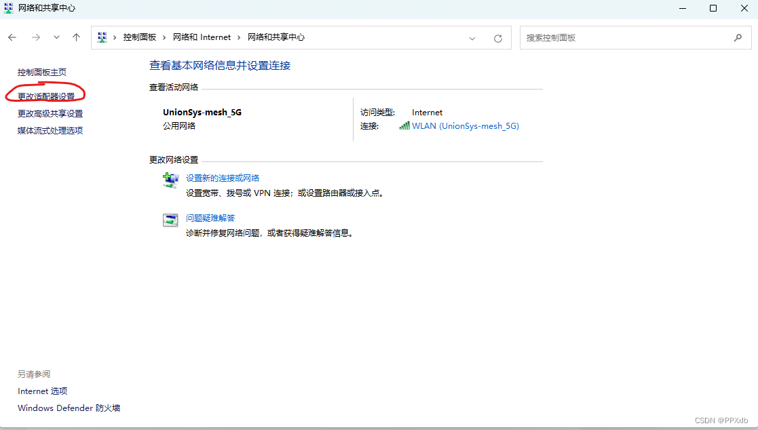Viewport: 758px width, 430px height.
Task: Open 控制面板主页 link
Action: [42, 73]
